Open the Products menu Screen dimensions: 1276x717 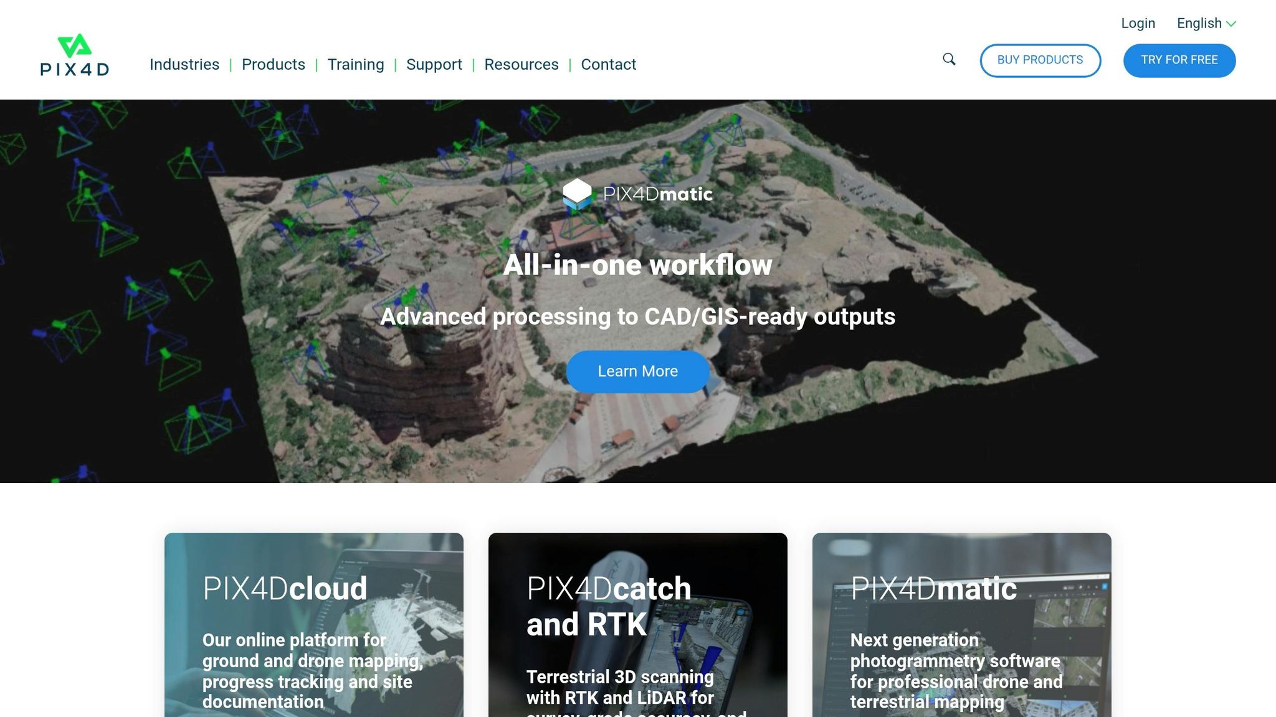click(x=273, y=65)
